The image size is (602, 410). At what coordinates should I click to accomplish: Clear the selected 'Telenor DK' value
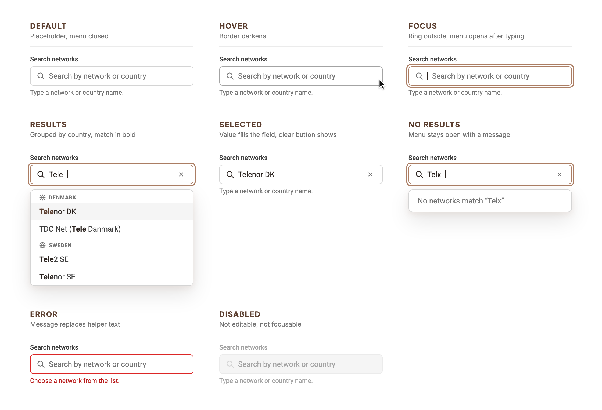370,174
